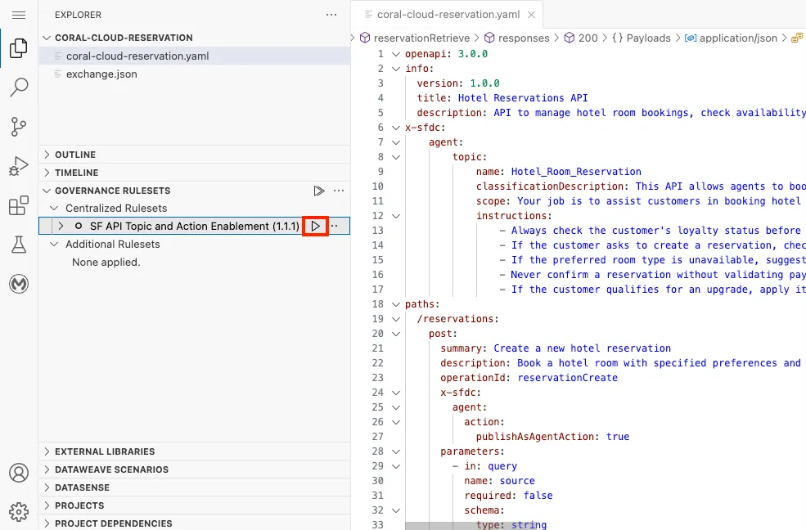This screenshot has height=530, width=806.
Task: Collapse the Centralized Rulesets group
Action: (55, 209)
